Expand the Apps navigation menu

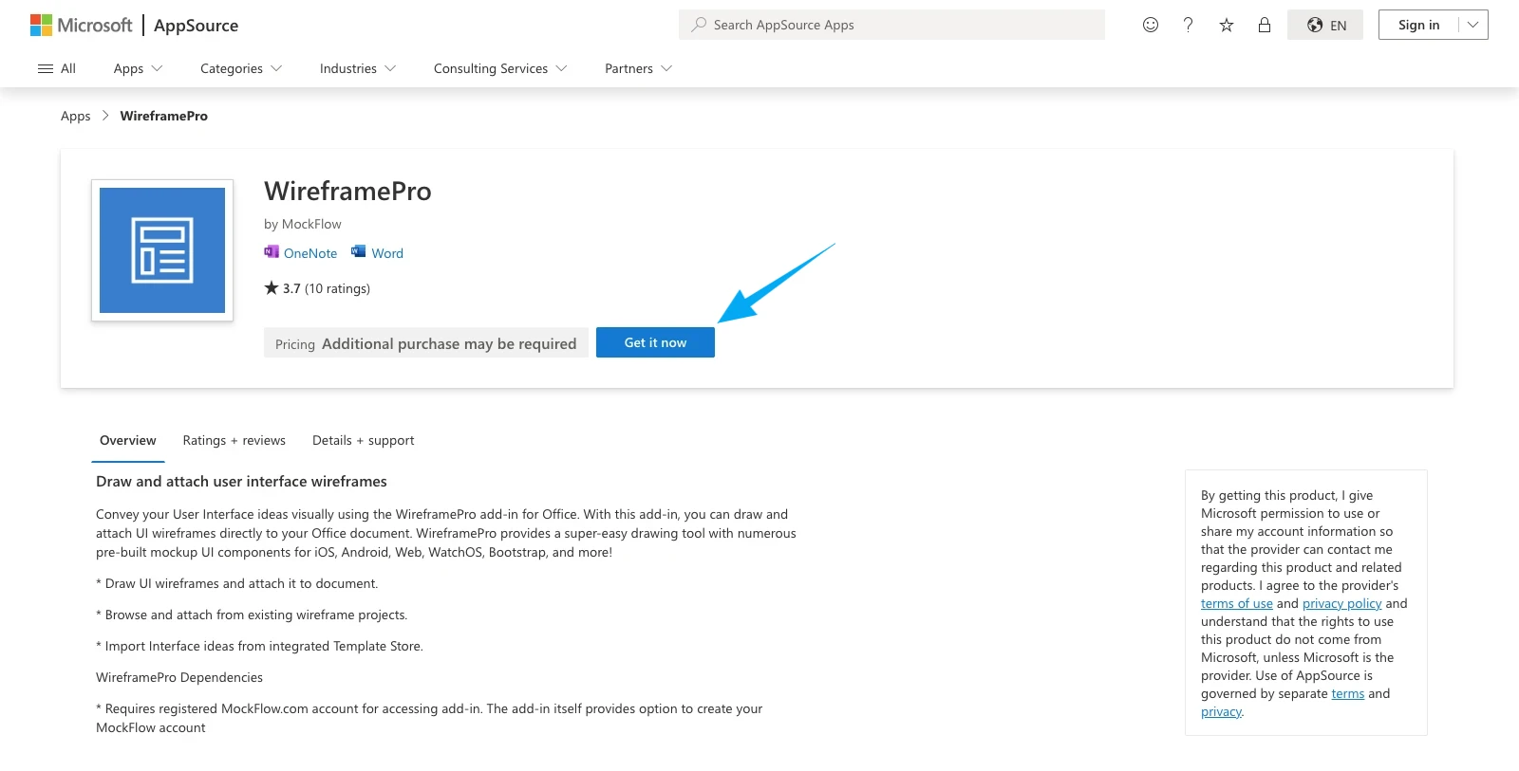pyautogui.click(x=138, y=68)
